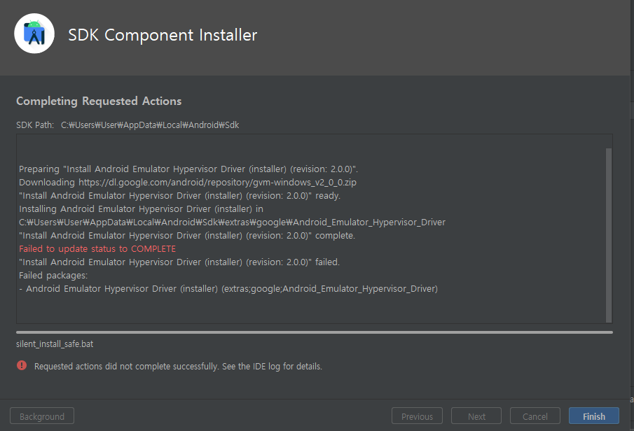Click the Background button
Image resolution: width=634 pixels, height=431 pixels.
[42, 416]
